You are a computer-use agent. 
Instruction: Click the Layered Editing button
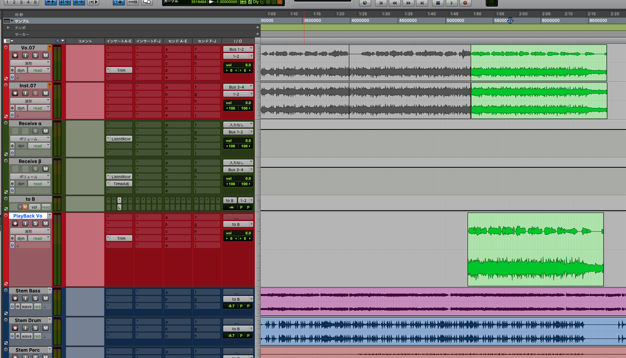coord(147,2)
